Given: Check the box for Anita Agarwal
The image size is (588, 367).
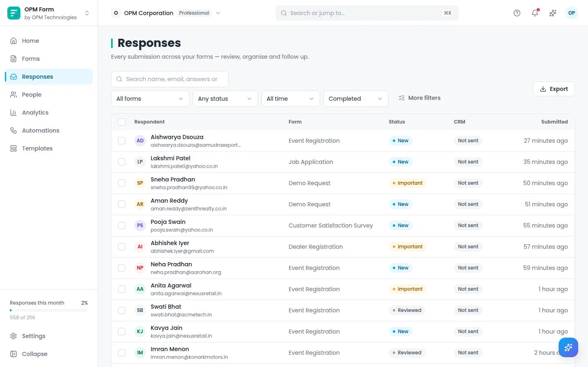Looking at the screenshot, I should (122, 289).
